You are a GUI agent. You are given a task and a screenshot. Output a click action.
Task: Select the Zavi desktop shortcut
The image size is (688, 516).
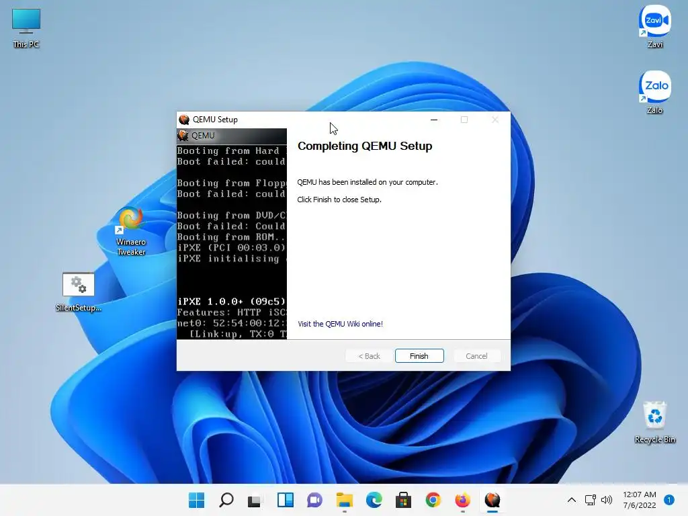coord(654,27)
